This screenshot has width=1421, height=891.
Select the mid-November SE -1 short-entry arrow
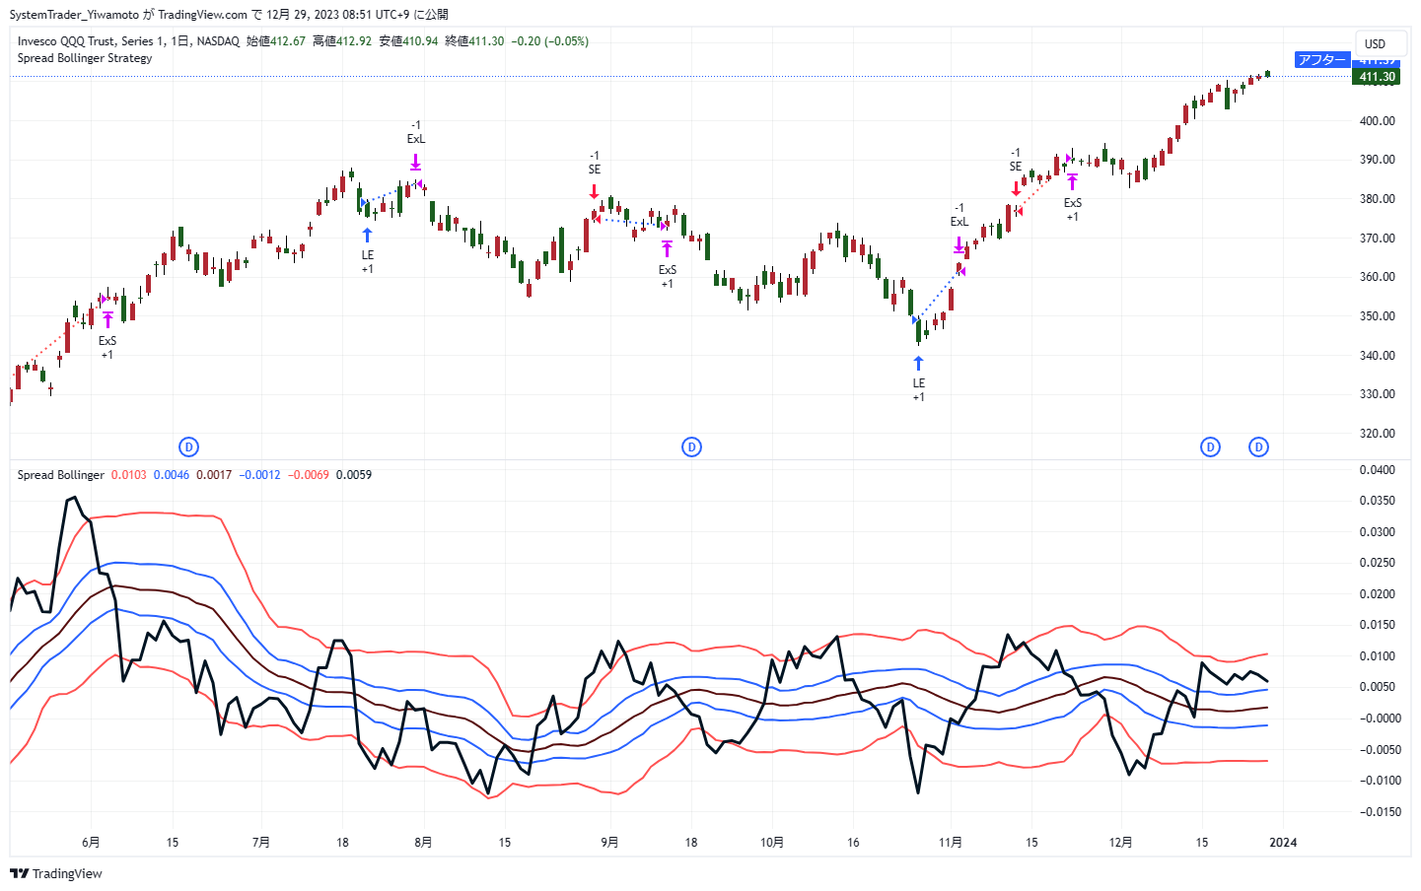tap(1016, 188)
